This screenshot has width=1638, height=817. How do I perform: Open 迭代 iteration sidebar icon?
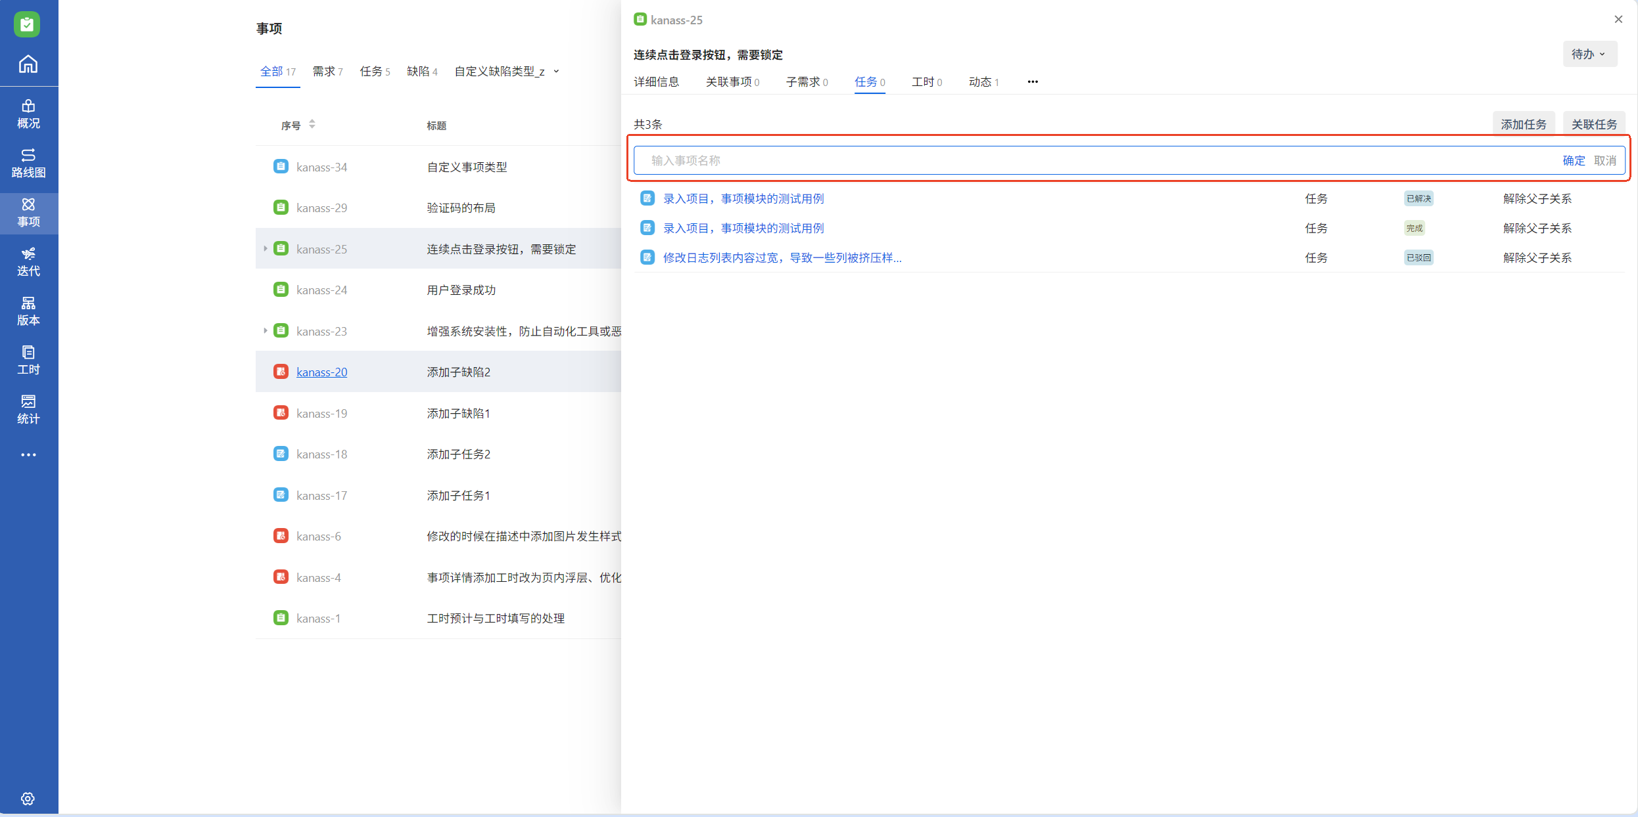coord(28,261)
